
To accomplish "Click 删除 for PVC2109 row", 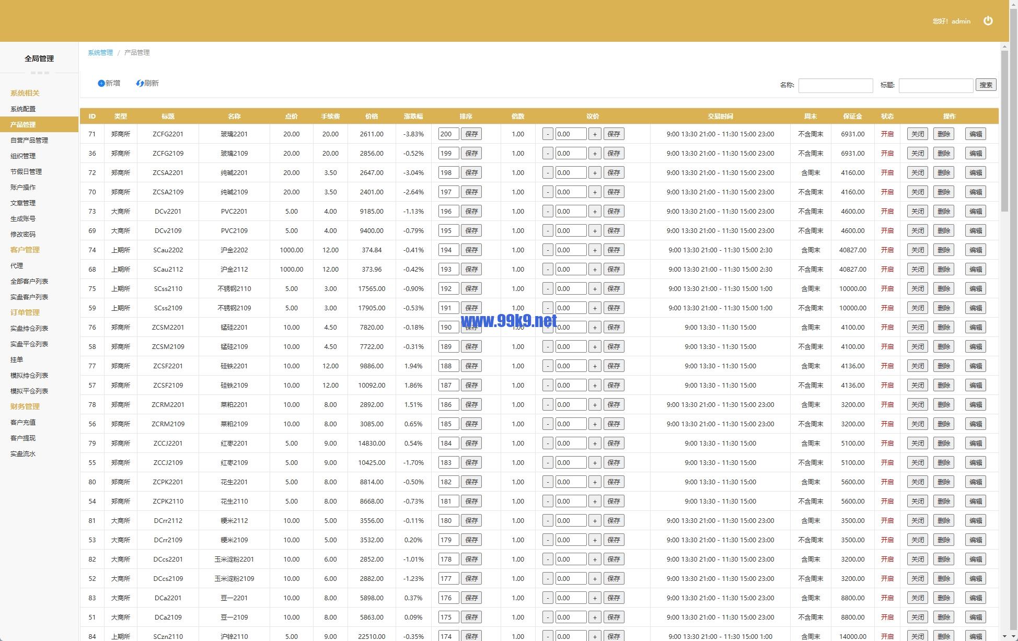I will (943, 230).
